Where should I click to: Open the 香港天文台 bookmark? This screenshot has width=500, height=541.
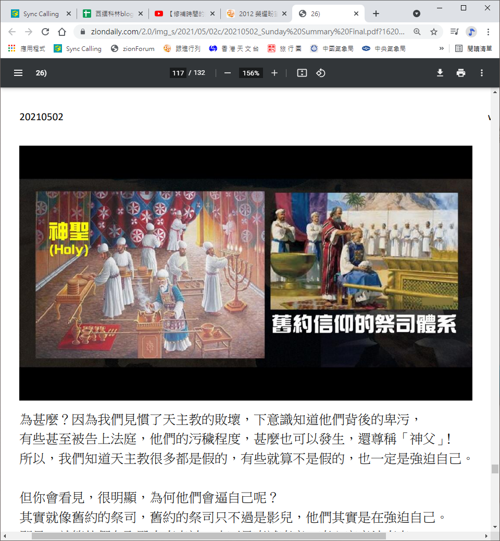click(234, 49)
